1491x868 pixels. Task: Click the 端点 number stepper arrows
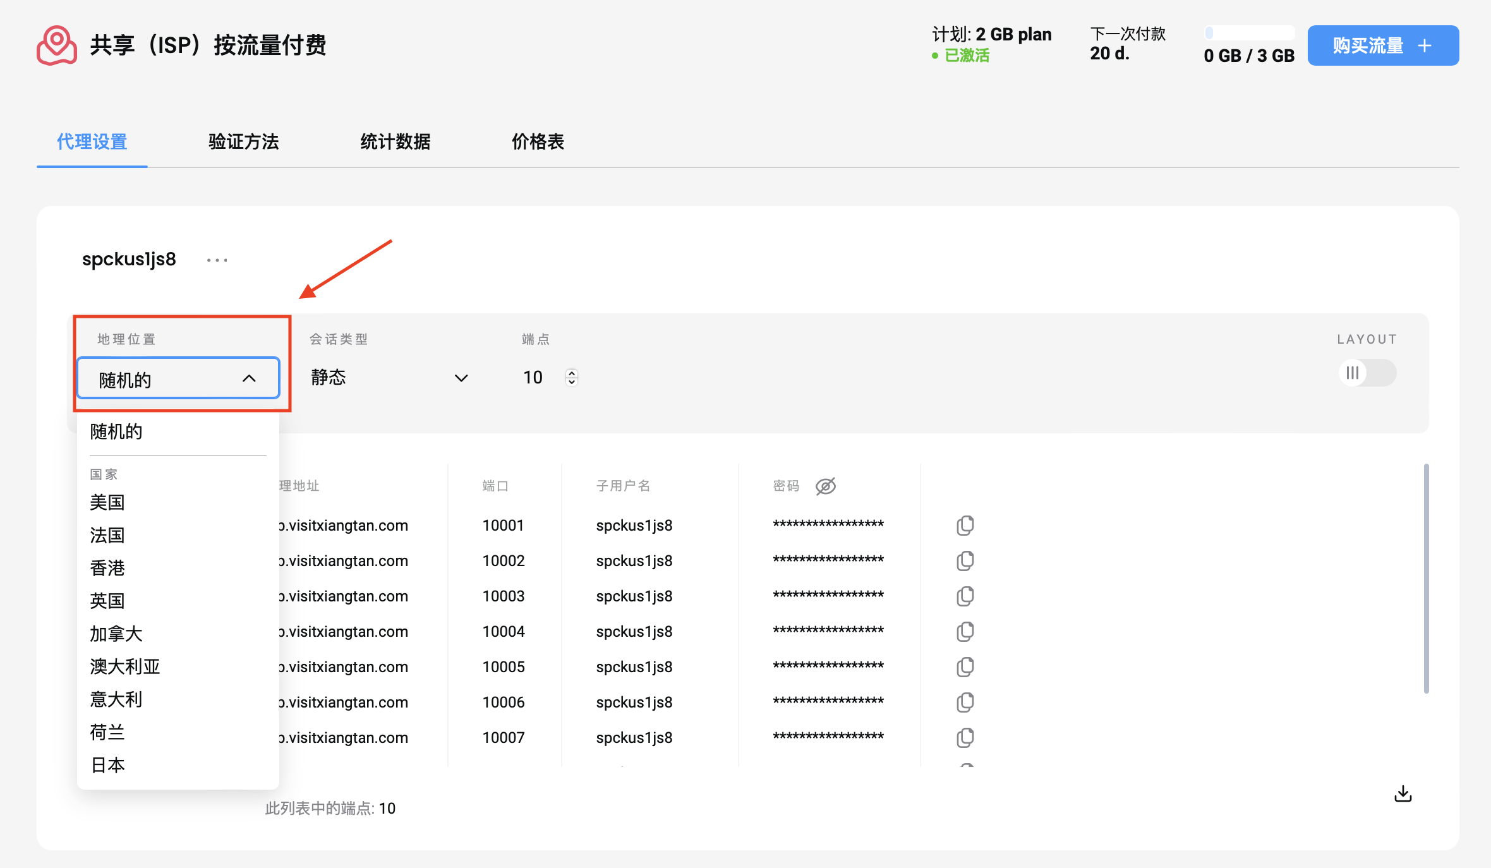point(572,377)
